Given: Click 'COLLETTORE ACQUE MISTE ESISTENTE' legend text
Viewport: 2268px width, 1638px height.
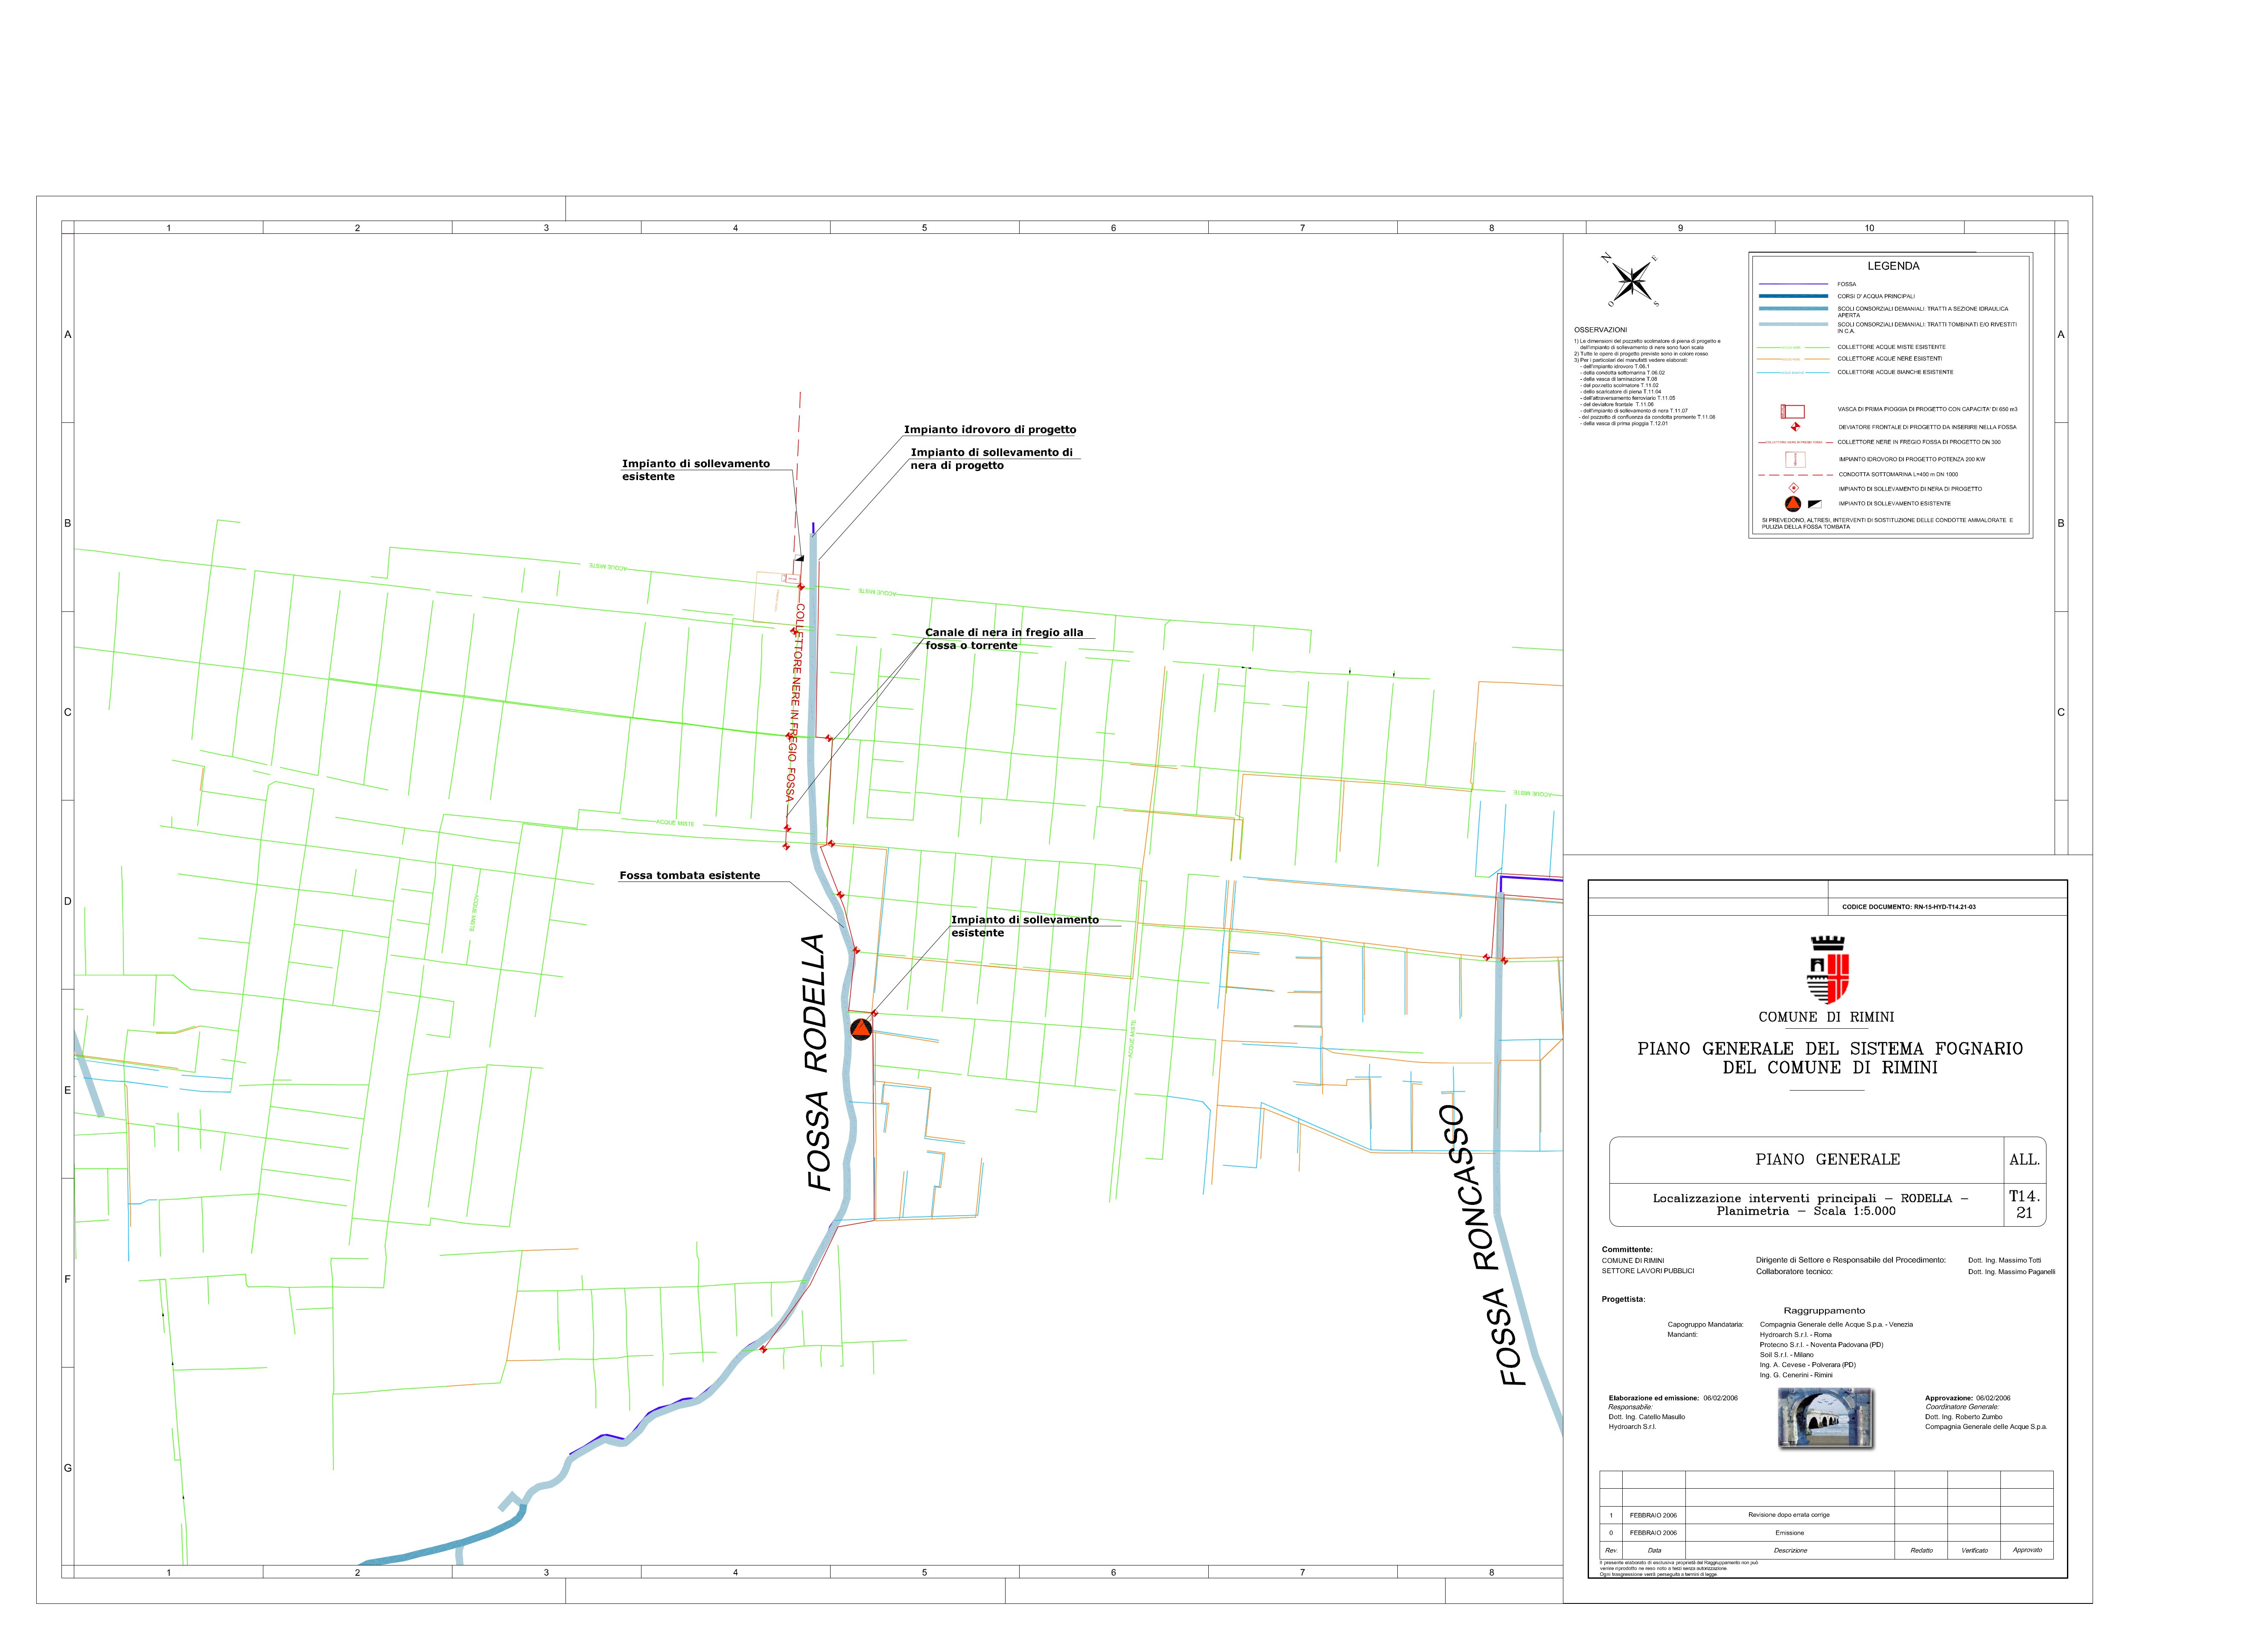Looking at the screenshot, I should point(1891,347).
